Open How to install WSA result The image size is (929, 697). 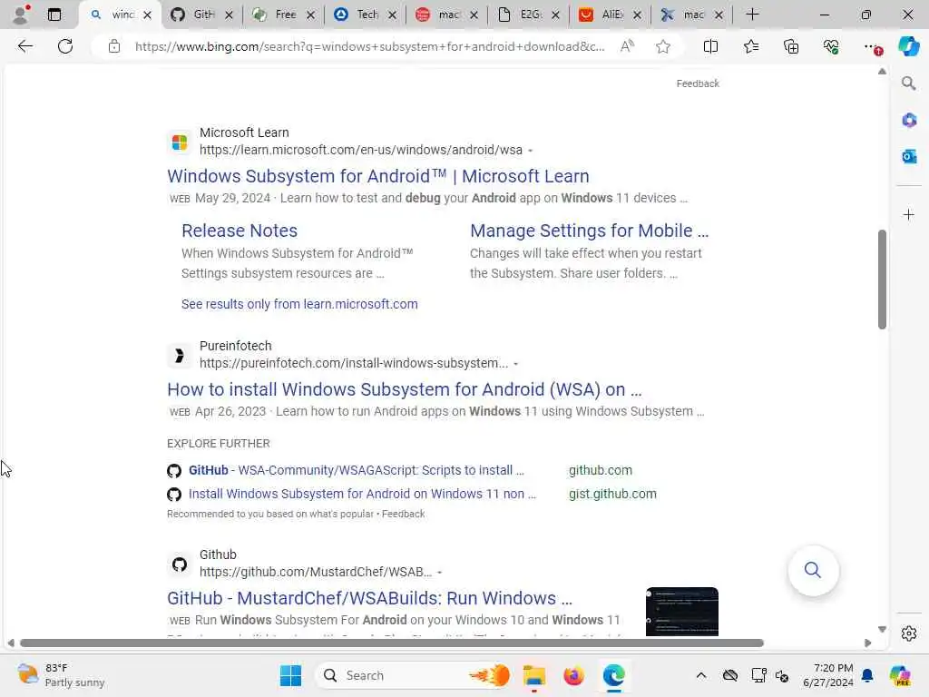(x=404, y=389)
